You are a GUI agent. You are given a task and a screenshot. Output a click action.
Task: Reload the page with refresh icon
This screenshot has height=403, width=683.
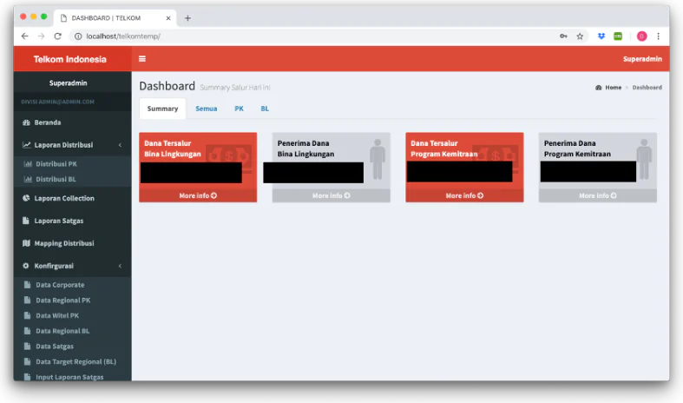pyautogui.click(x=57, y=36)
